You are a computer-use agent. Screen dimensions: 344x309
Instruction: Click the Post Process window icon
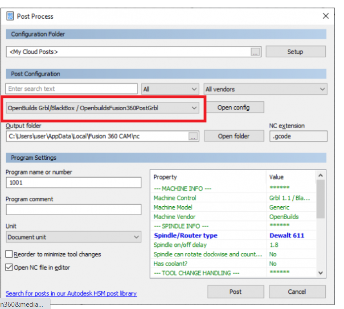(10, 16)
